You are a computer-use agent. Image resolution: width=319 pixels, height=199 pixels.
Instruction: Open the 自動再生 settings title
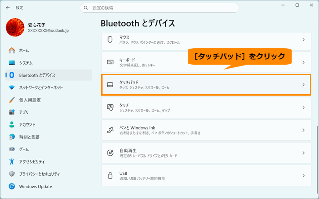coord(128,151)
